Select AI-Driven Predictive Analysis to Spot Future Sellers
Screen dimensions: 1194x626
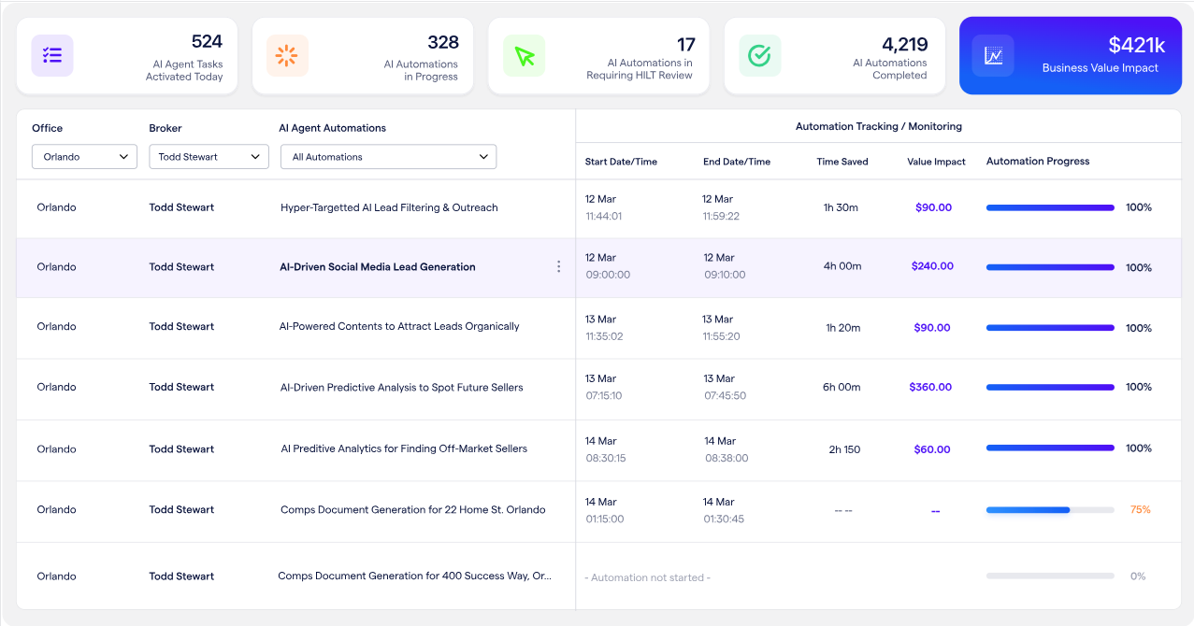(401, 388)
